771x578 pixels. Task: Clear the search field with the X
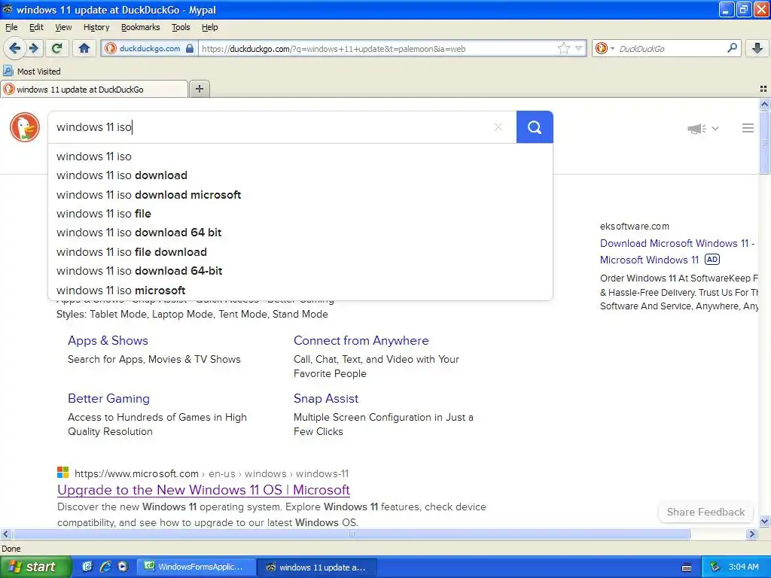pos(498,127)
